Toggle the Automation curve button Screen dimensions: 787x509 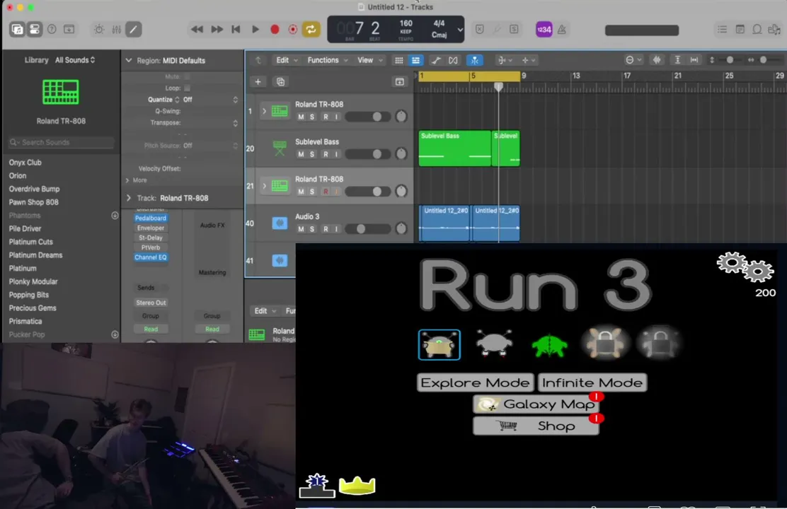coord(436,60)
